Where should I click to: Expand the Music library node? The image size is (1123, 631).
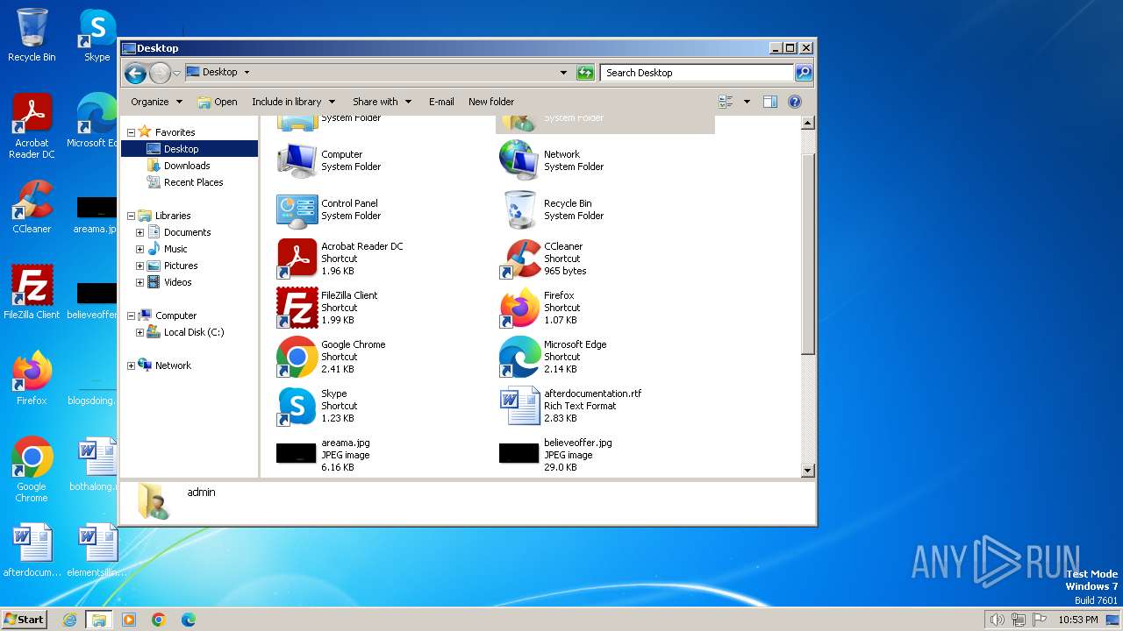click(x=139, y=249)
